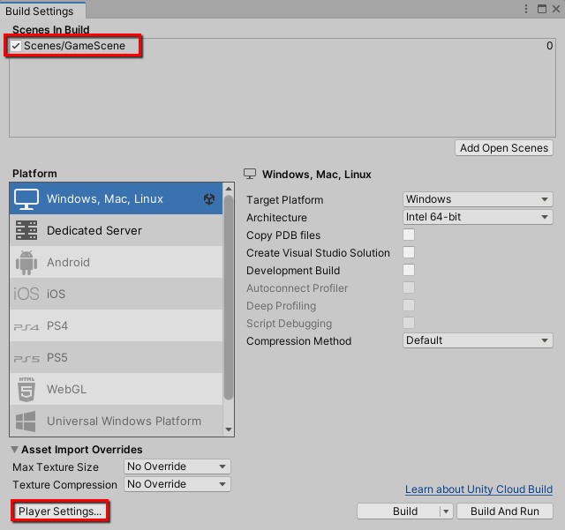Click the platform list scrollbar thumb
This screenshot has width=565, height=530.
(229, 297)
